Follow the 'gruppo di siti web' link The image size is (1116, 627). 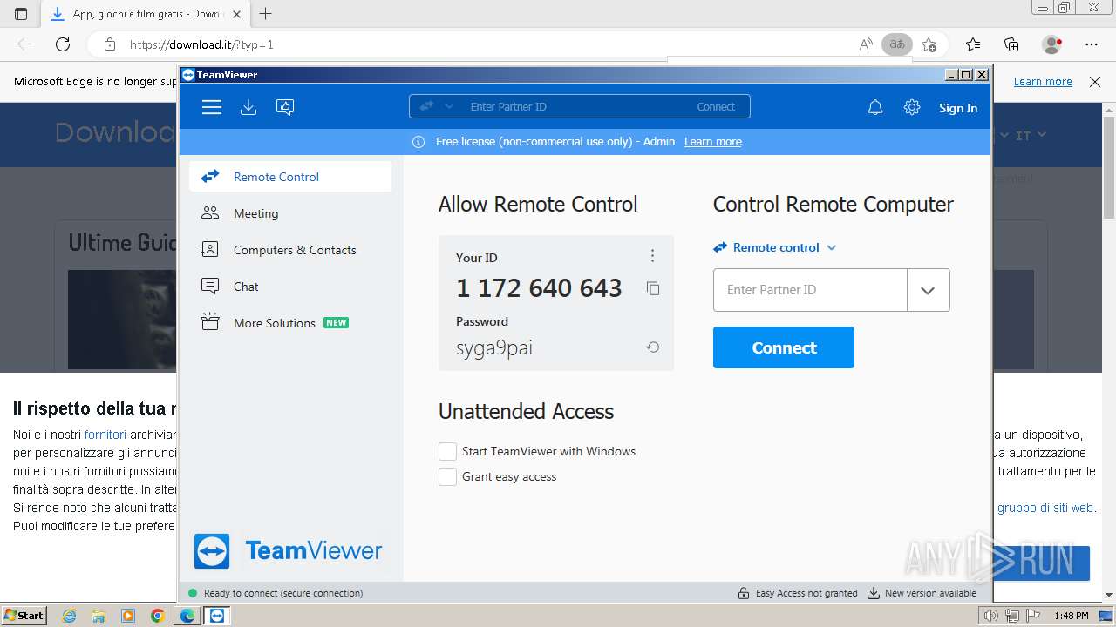point(1046,508)
